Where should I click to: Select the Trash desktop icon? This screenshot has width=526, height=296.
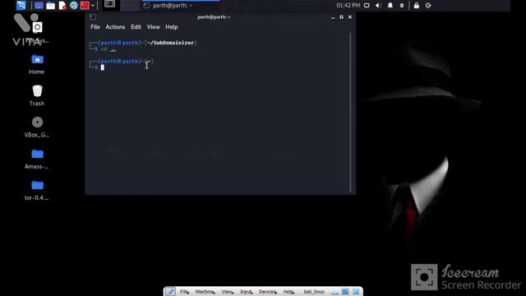pos(37,95)
